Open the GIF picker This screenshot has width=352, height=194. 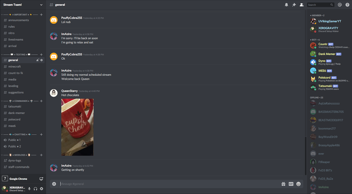(x=291, y=184)
